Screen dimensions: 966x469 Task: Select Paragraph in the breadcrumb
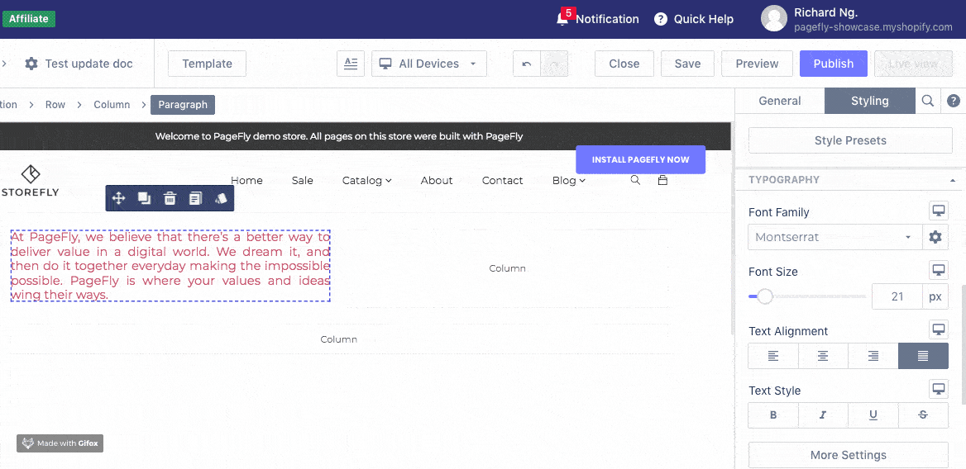183,105
